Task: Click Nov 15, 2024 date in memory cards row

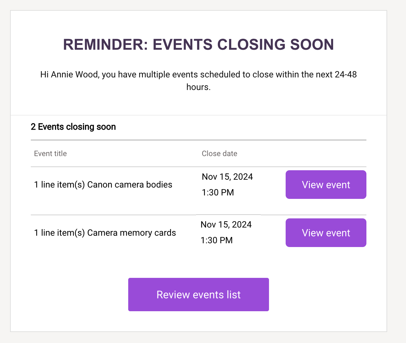Action: pyautogui.click(x=226, y=225)
